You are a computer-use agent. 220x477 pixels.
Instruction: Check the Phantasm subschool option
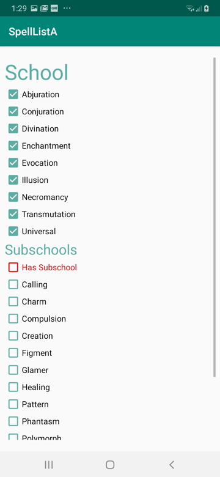[x=13, y=421]
